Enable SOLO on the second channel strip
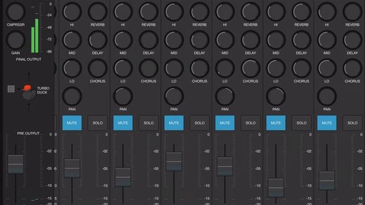 148,123
